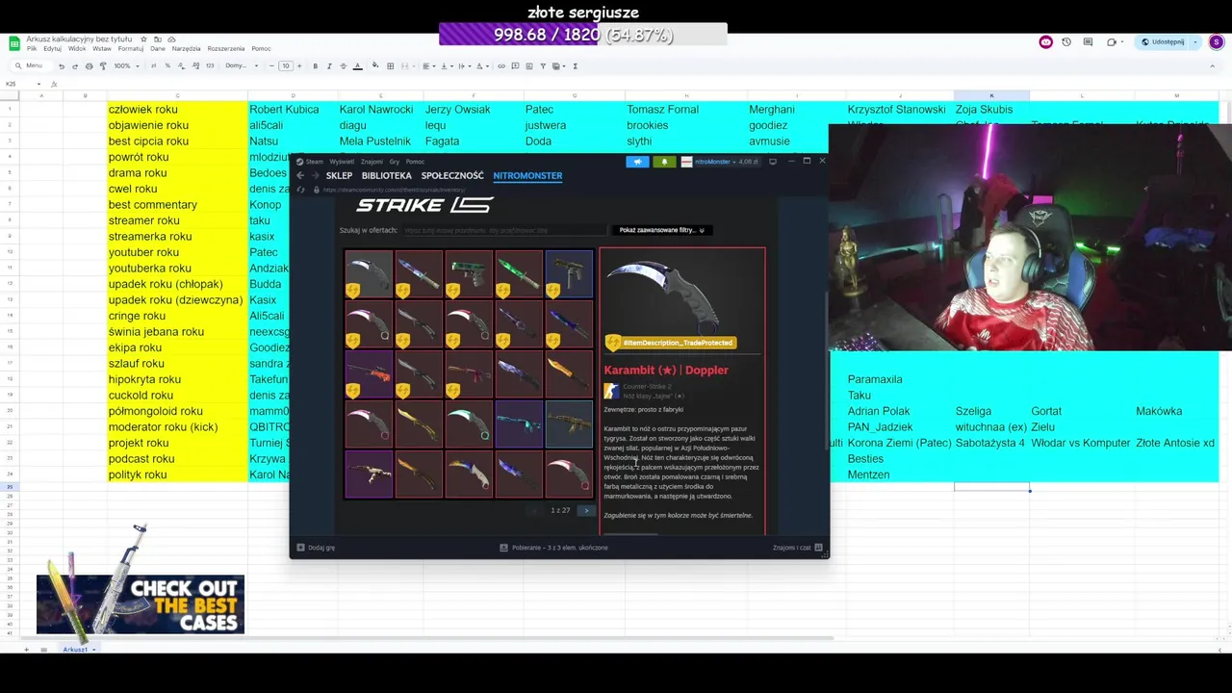Open the comments panel at the top right
This screenshot has width=1232, height=693.
[x=1088, y=42]
